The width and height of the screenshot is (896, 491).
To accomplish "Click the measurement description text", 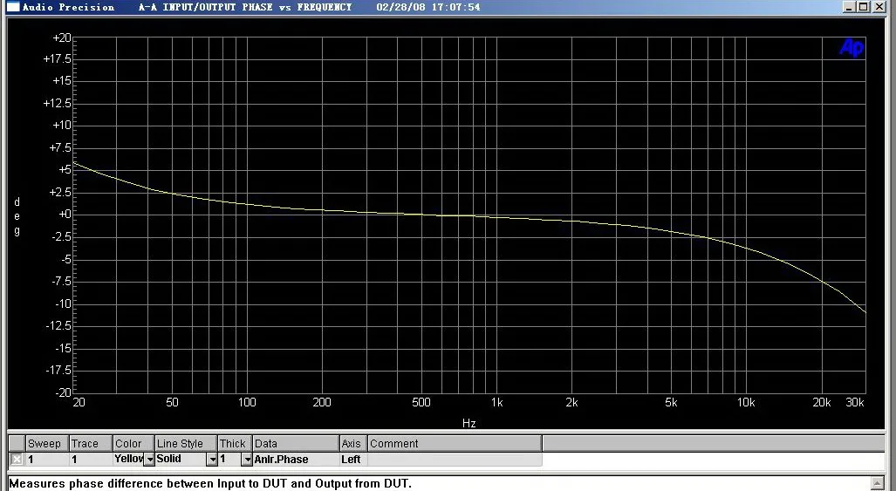I will (x=209, y=483).
